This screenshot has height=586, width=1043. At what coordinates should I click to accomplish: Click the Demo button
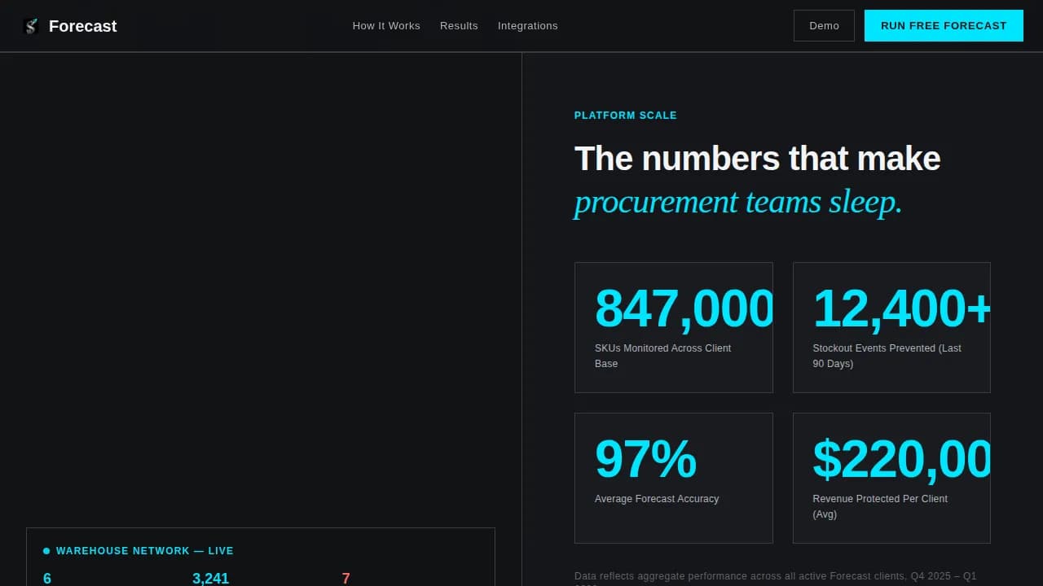pos(824,26)
